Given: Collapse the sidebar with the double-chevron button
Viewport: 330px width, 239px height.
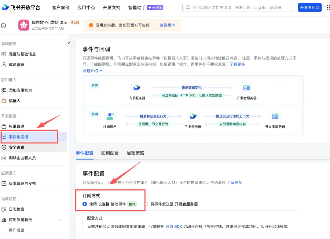Looking at the screenshot, I should pos(69,43).
